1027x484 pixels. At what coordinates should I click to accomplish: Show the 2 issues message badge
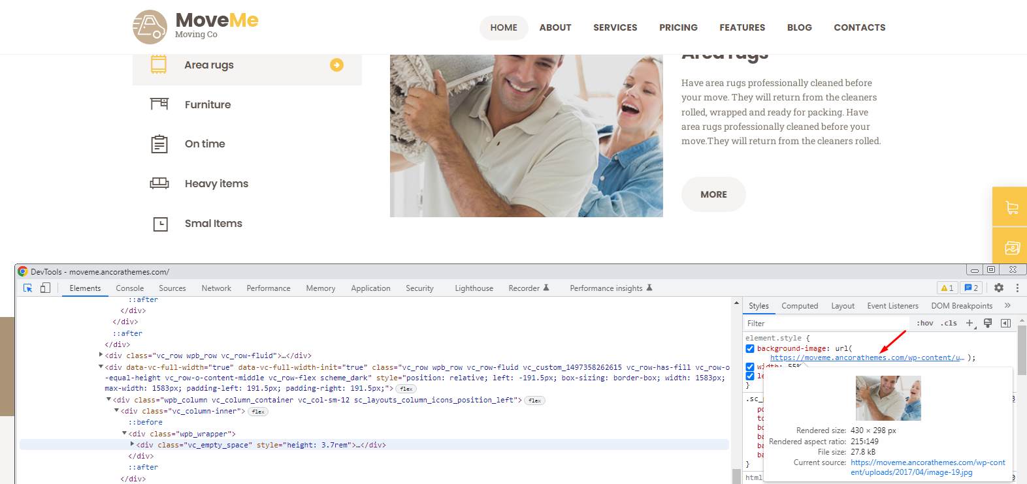click(971, 288)
